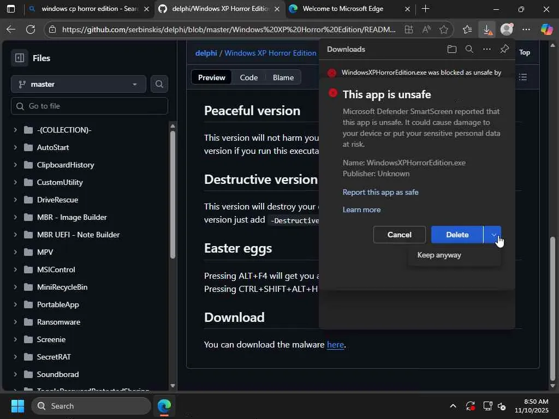Toggle the Downloads toolbar icon
The image size is (559, 419).
487,29
